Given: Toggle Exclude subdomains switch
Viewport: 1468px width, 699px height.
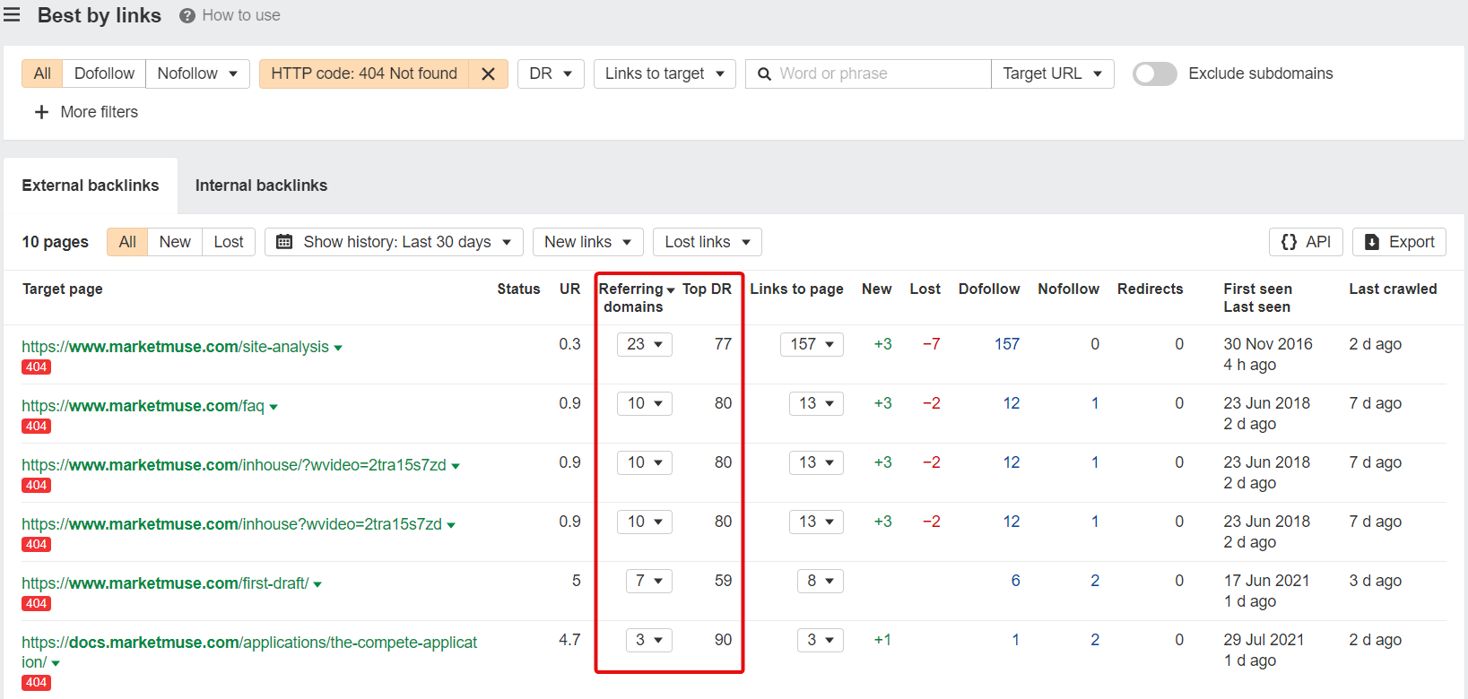Looking at the screenshot, I should (1155, 73).
